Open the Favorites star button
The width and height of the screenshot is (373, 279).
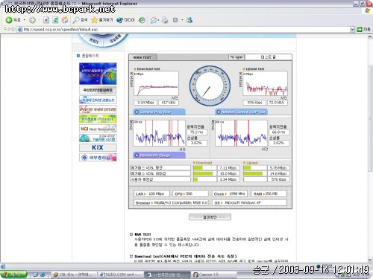tap(102, 20)
